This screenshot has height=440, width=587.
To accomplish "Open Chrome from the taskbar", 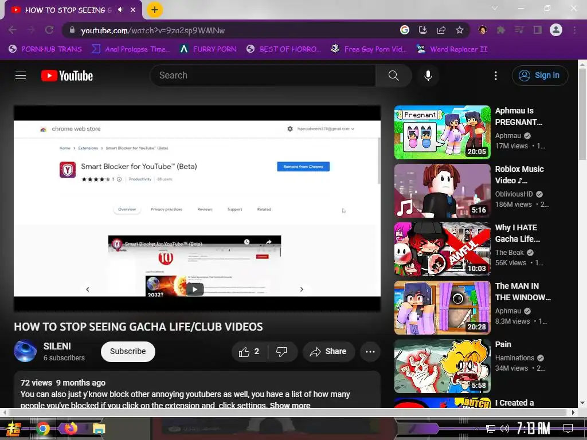I will point(42,429).
